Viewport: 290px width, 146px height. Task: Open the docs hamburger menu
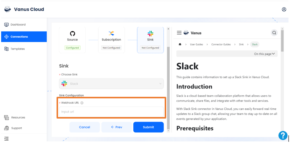tap(179, 33)
